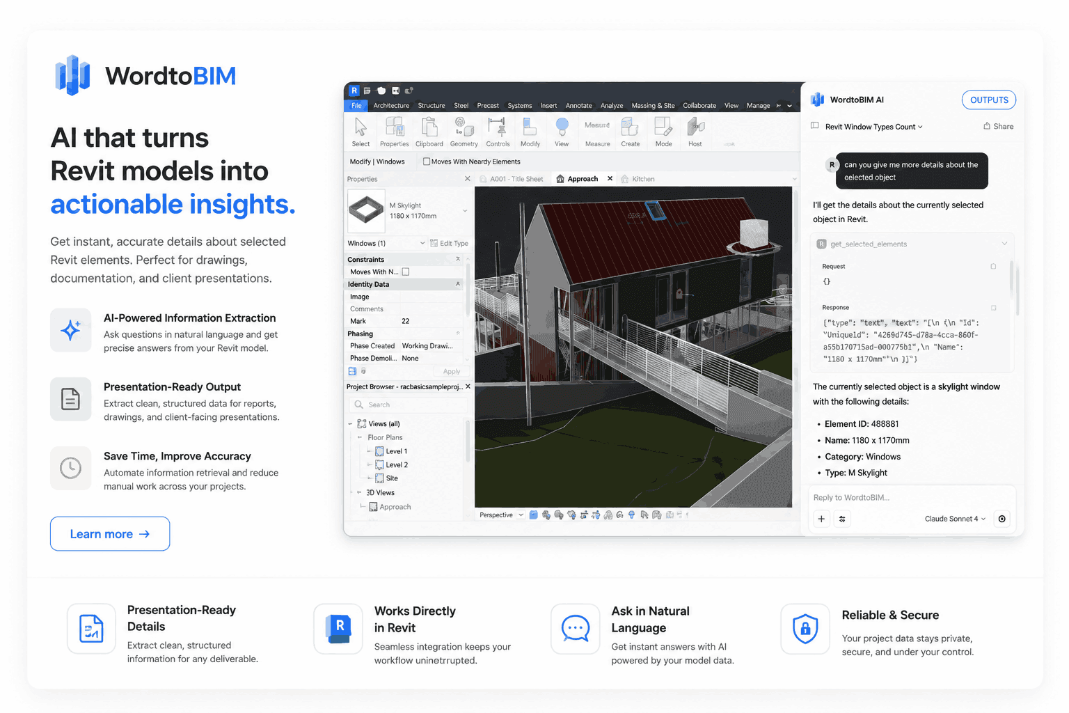Click the Apply button in Properties
The width and height of the screenshot is (1069, 713).
click(452, 372)
